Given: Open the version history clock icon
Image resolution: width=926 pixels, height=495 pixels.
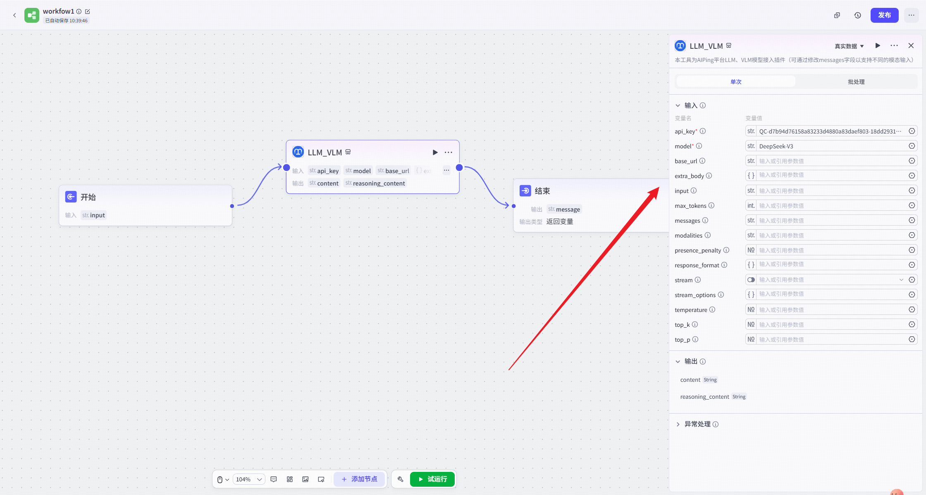Looking at the screenshot, I should click(858, 15).
